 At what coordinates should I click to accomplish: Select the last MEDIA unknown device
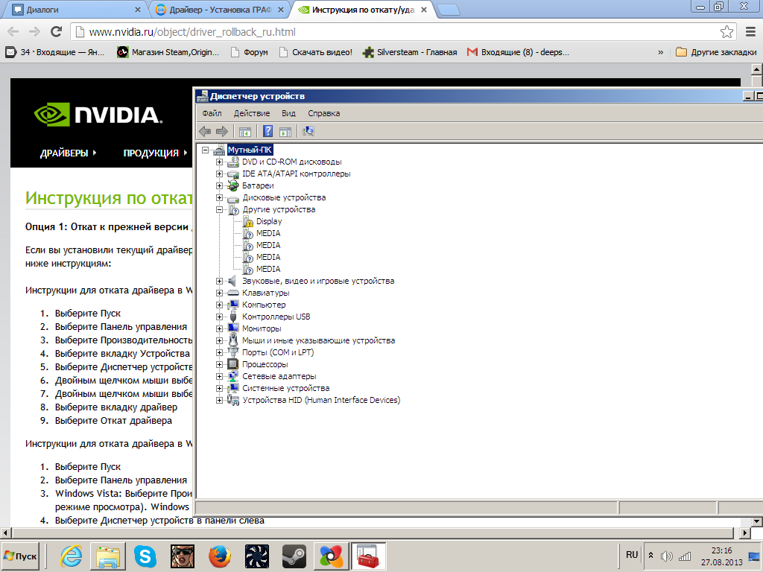(x=268, y=269)
